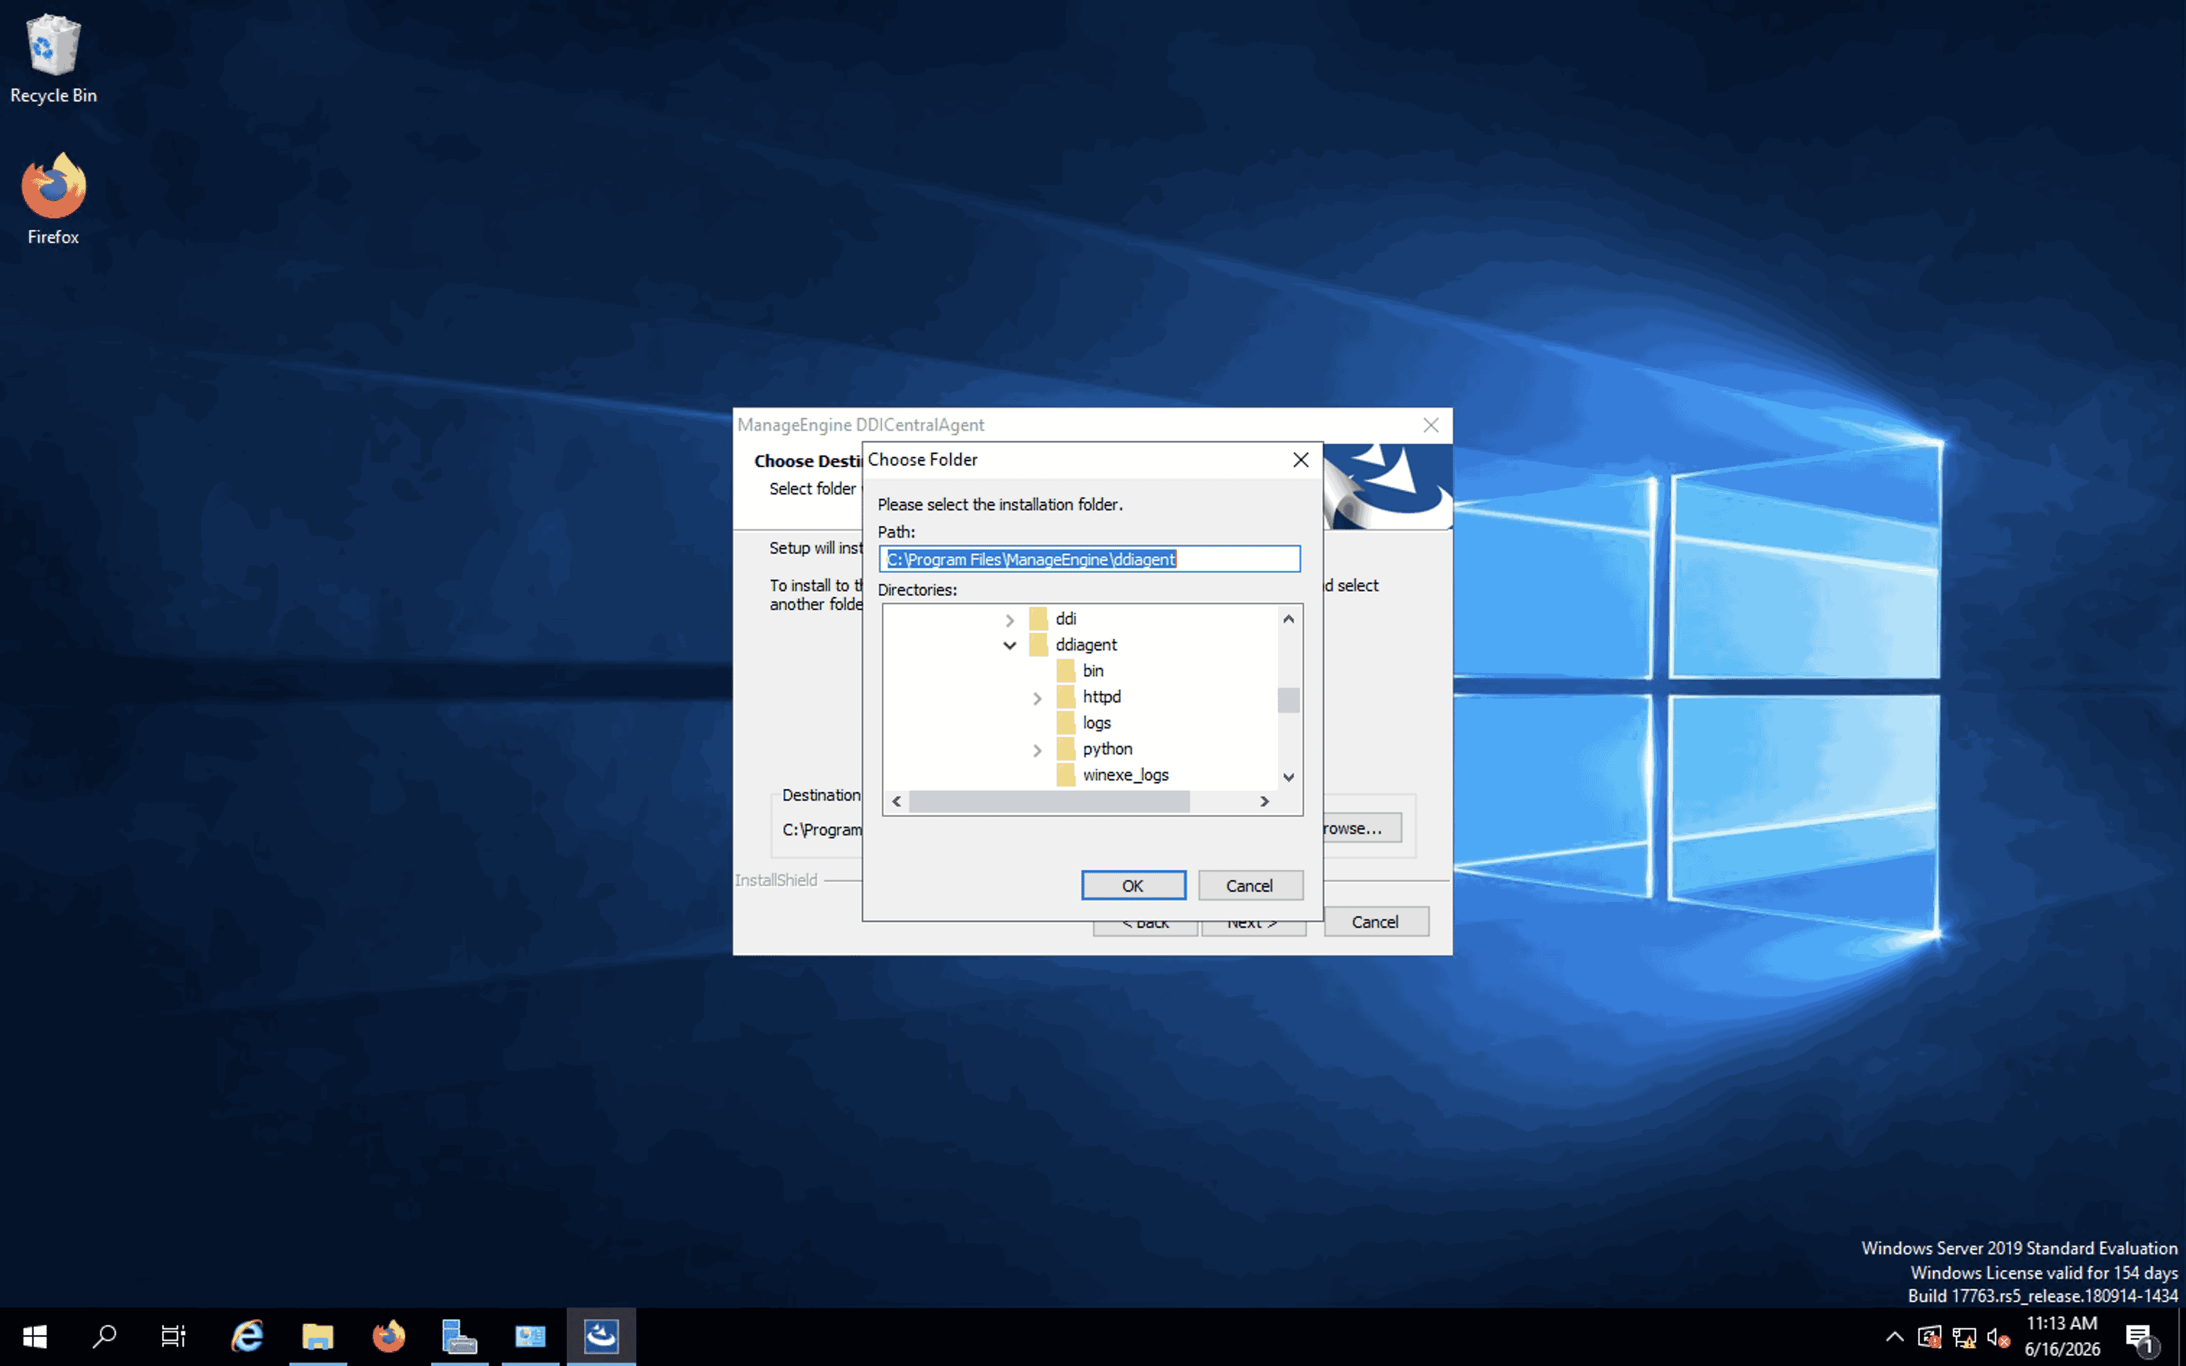Click the vertical scrollbar thumb in Directories
The image size is (2186, 1366).
(1289, 700)
